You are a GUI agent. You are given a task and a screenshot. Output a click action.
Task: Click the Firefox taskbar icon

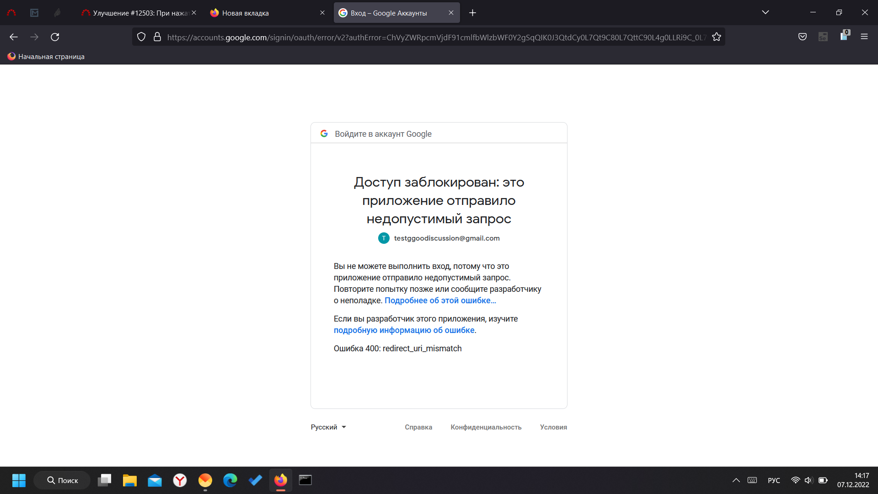(x=281, y=480)
